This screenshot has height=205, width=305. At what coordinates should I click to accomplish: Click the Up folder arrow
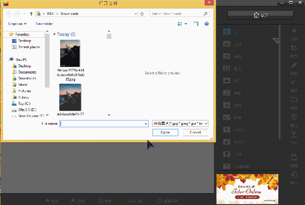tap(31, 14)
